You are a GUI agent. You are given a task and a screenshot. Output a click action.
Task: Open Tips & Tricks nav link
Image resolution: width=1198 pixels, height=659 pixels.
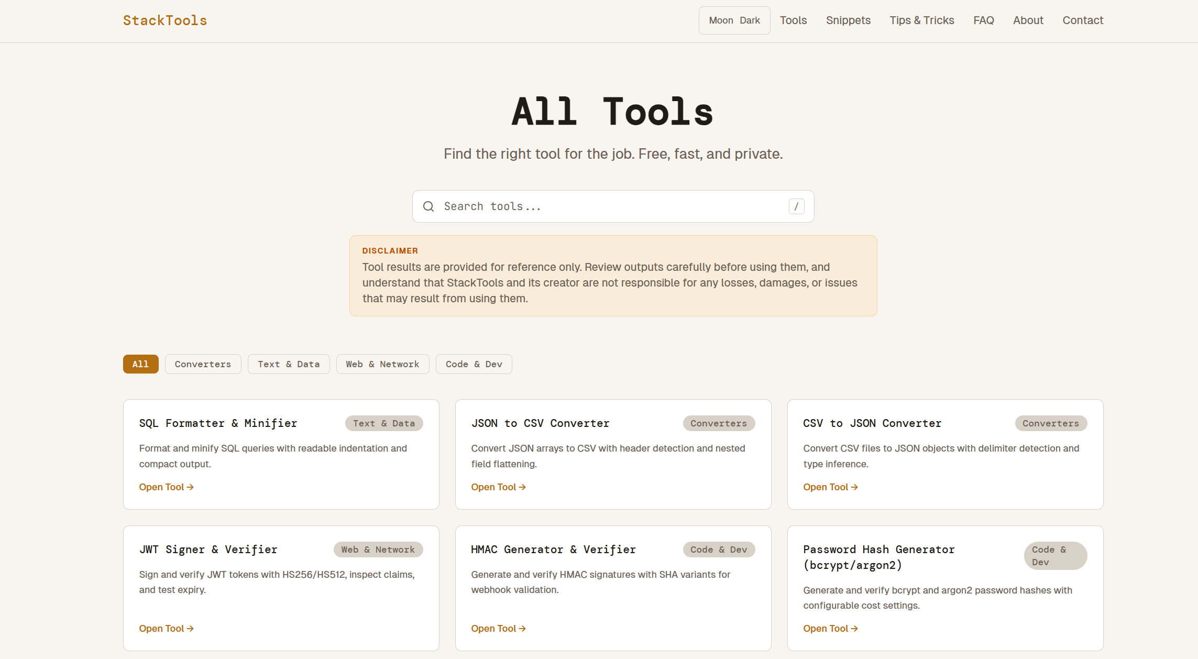(922, 20)
